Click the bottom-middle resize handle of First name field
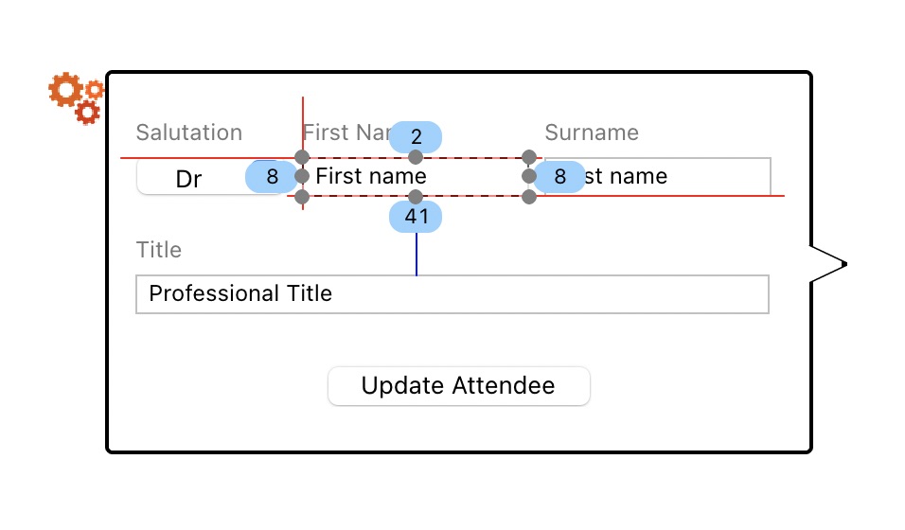Viewport: 905px width, 530px height. coord(416,197)
